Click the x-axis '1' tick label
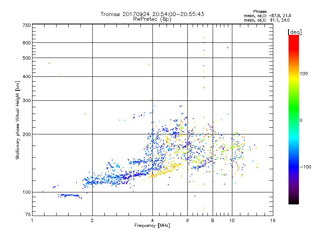 pyautogui.click(x=32, y=220)
